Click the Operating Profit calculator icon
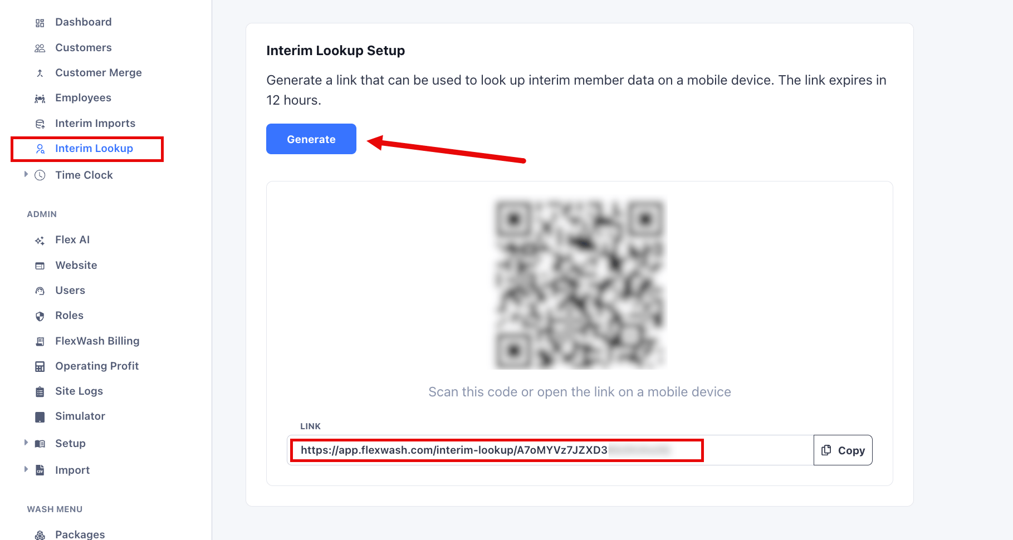 click(40, 366)
